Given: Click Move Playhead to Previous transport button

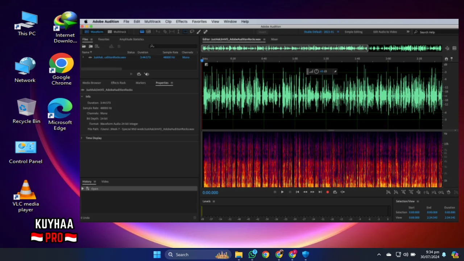Looking at the screenshot, I should 297,192.
